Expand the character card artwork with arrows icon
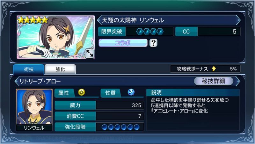Viewport: 255px width, 144px height. pos(90,53)
